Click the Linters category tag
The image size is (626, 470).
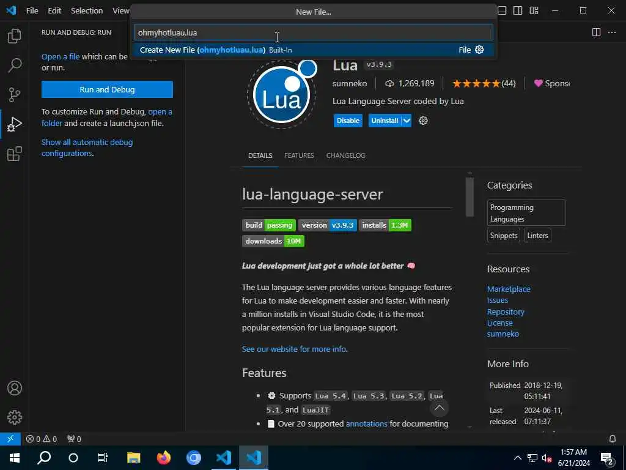[x=537, y=236]
